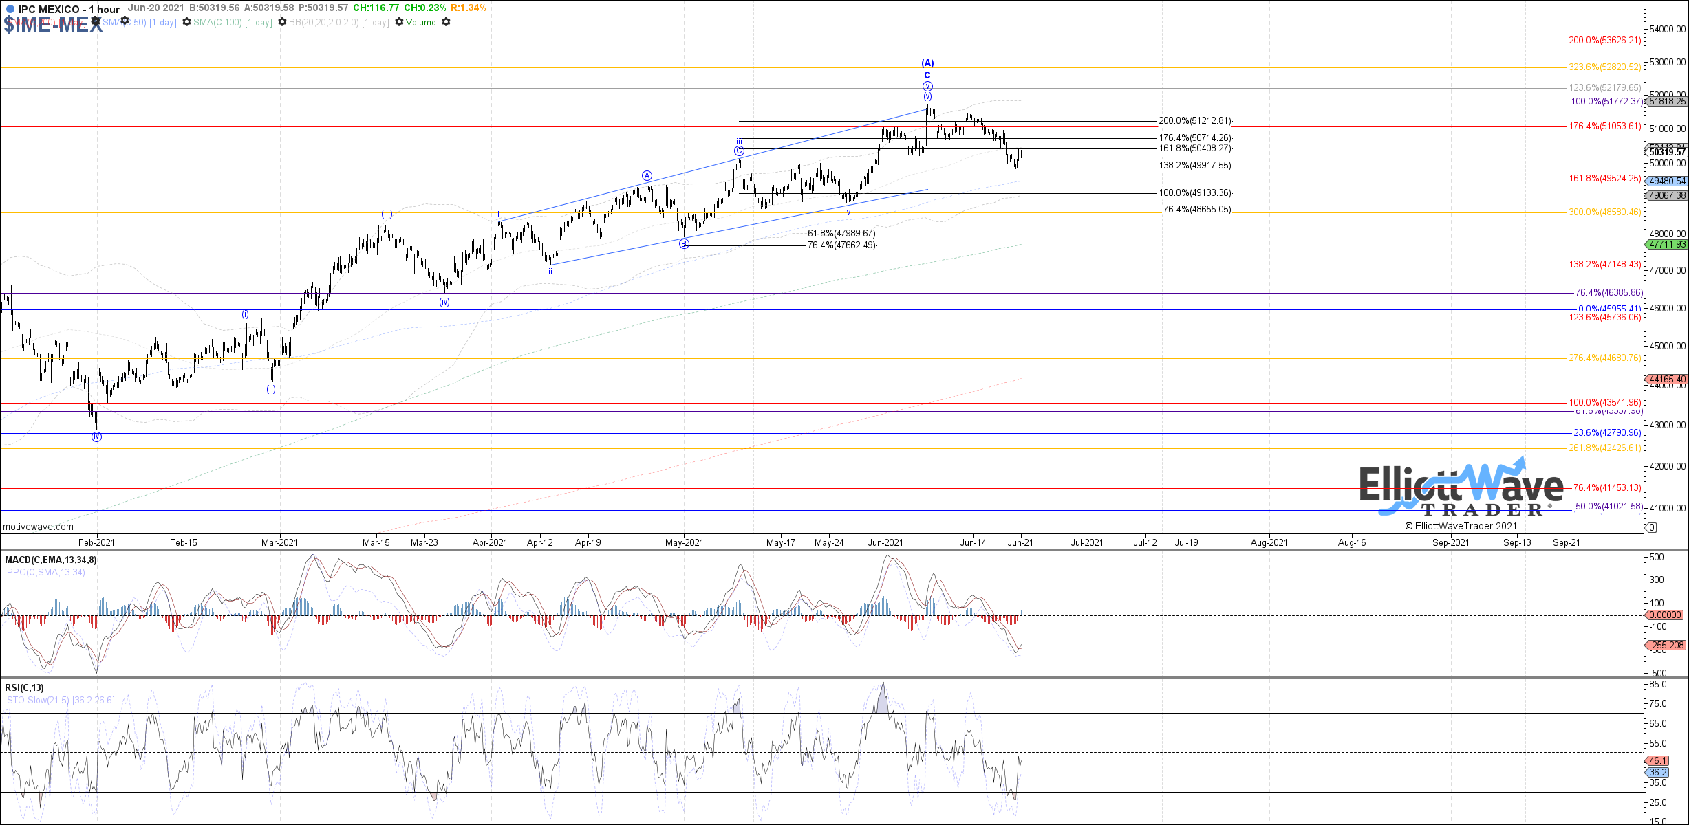Click 323.6%(52820.52) Fibonacci label
1689x825 pixels.
pos(1604,67)
